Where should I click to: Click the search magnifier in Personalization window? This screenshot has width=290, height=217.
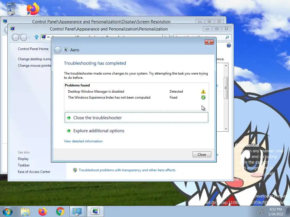click(227, 38)
